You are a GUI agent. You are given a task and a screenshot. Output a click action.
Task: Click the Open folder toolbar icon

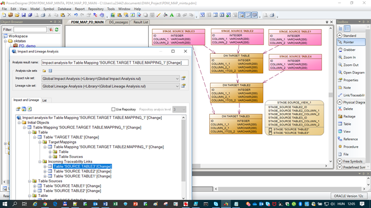pyautogui.click(x=17, y=15)
